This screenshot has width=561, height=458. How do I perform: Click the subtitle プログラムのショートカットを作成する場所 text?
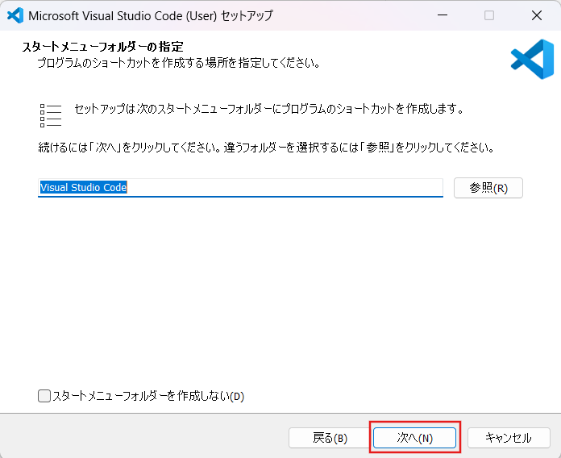tap(177, 62)
